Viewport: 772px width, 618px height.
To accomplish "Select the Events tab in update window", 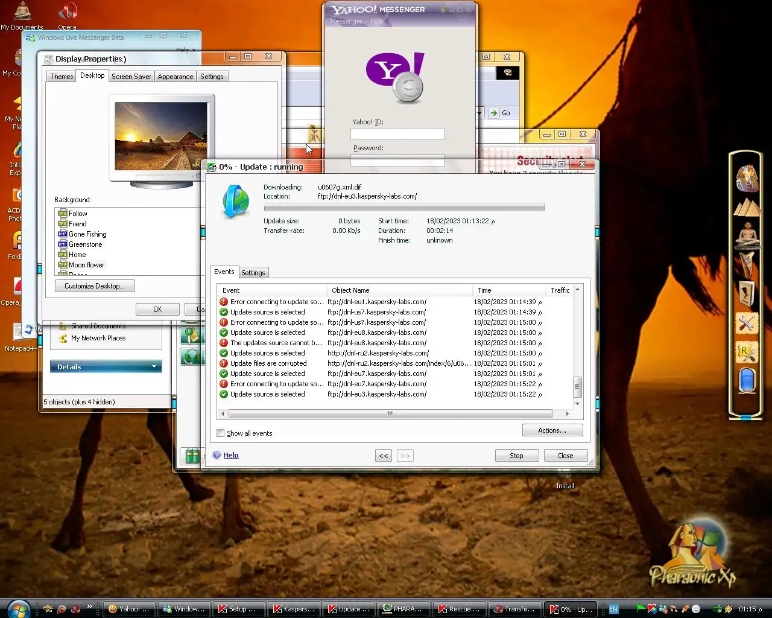I will [x=224, y=272].
